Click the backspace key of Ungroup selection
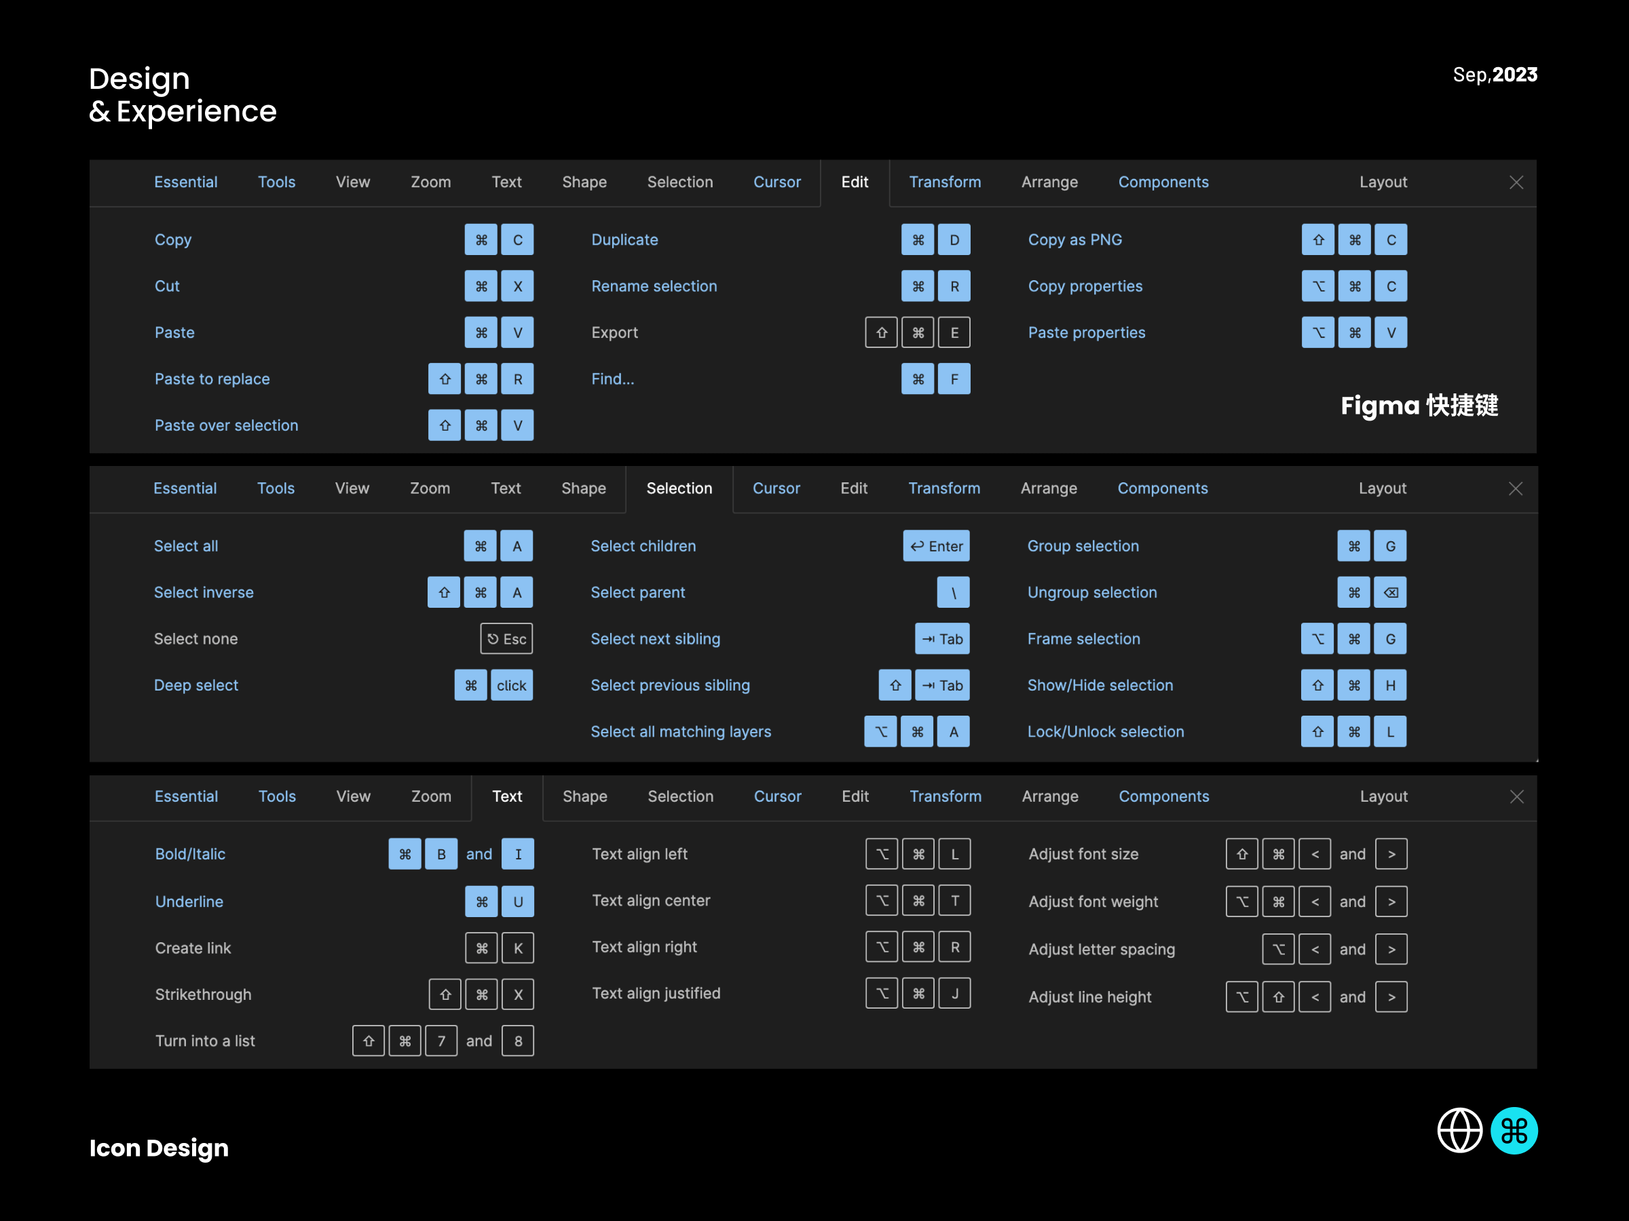The width and height of the screenshot is (1629, 1221). tap(1390, 592)
